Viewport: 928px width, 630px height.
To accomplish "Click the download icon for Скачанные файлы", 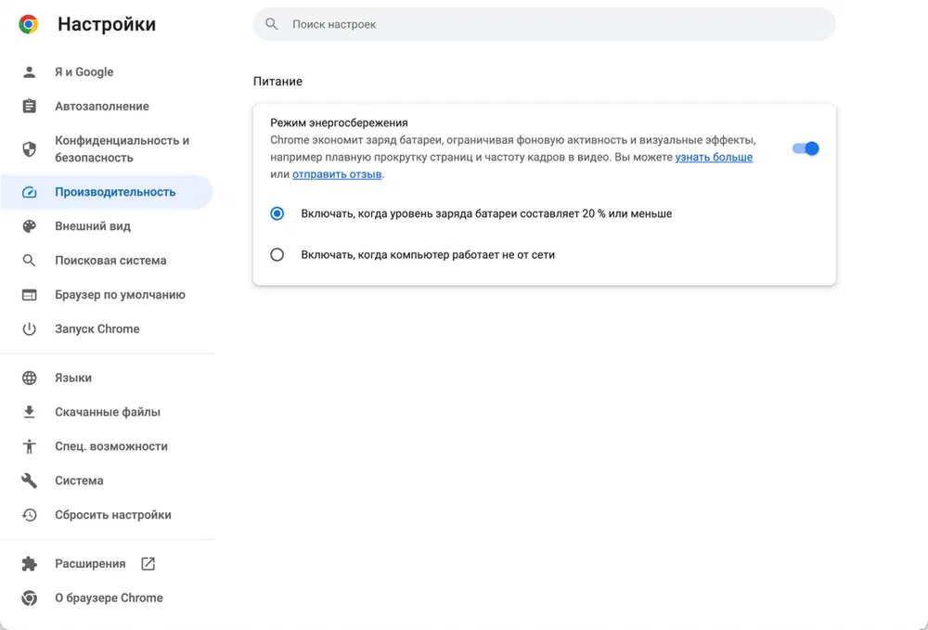I will click(30, 413).
